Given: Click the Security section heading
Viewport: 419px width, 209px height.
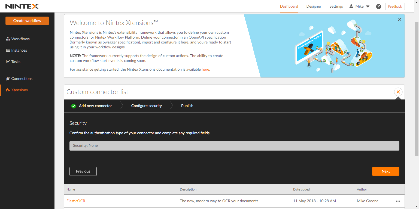Looking at the screenshot, I should coord(78,123).
